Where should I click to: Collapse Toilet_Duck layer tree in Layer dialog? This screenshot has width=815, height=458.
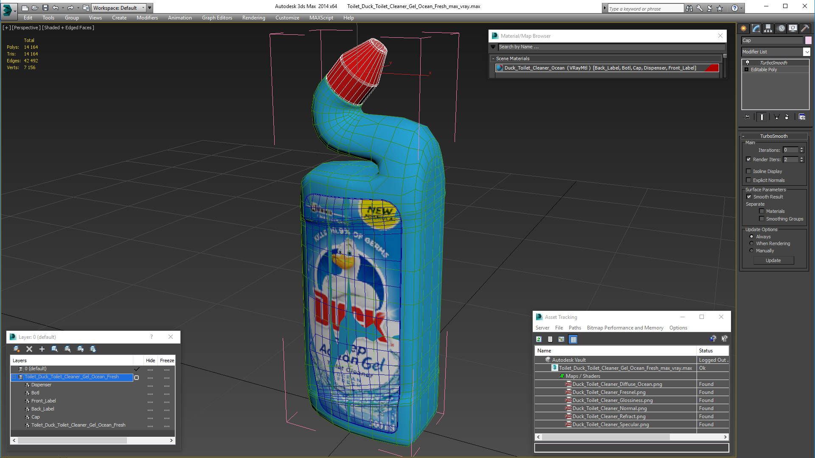pos(14,377)
